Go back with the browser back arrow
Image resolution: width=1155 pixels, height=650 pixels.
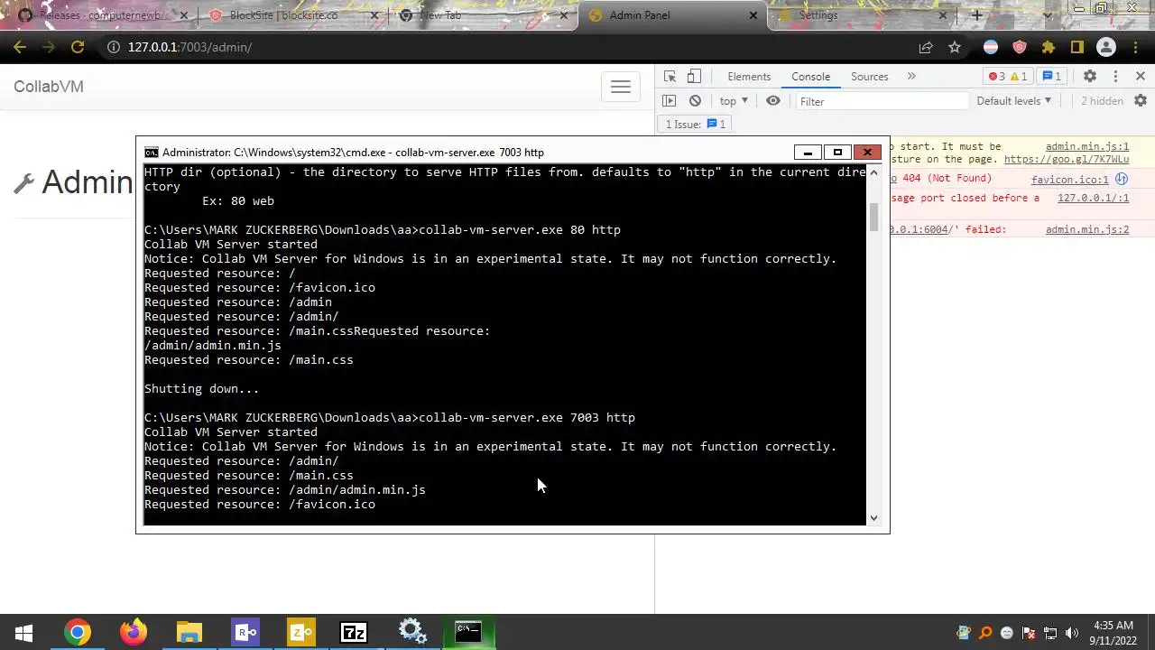click(20, 47)
